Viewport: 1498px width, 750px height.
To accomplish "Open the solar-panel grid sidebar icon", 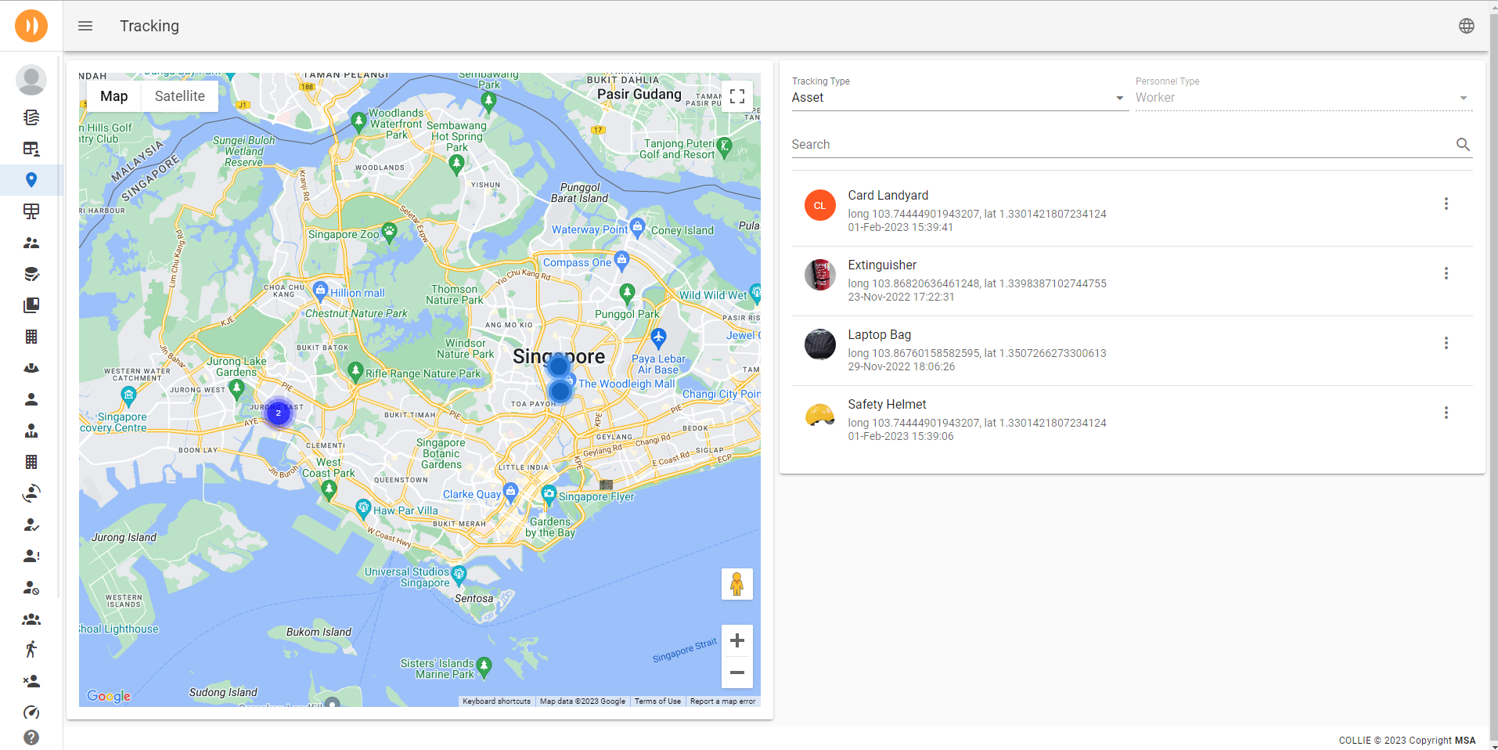I will pyautogui.click(x=31, y=211).
